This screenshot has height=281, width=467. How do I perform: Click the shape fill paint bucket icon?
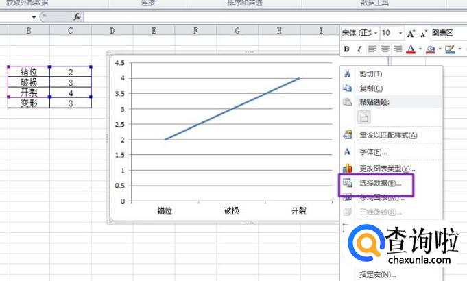[431, 49]
